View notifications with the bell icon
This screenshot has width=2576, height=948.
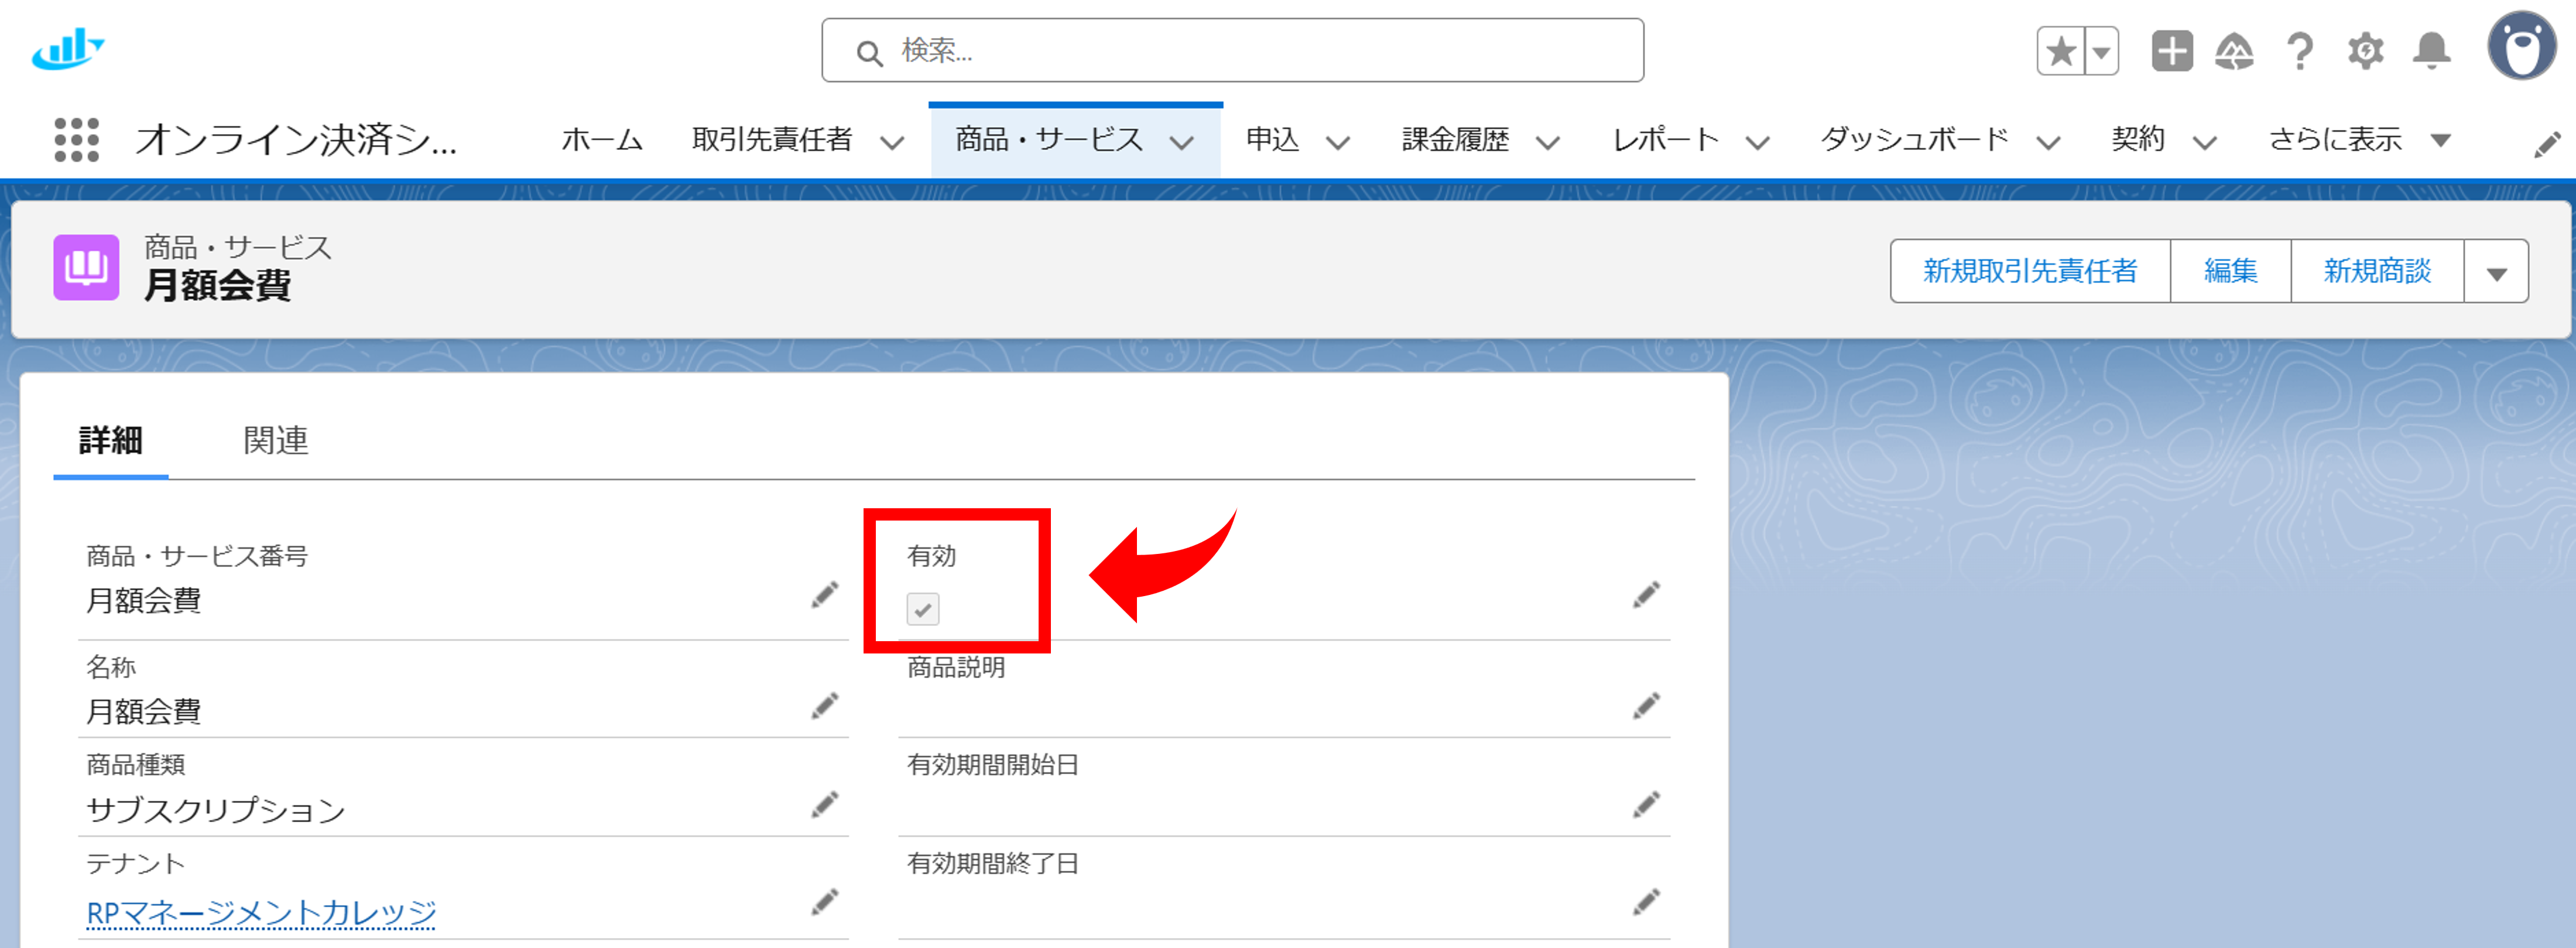coord(2432,51)
